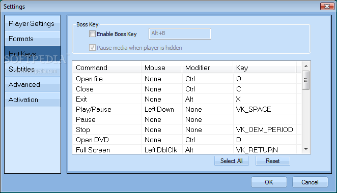Click the VK_OEM_PERIOD key cell
Viewport: 337px width, 193px height.
pyautogui.click(x=264, y=130)
